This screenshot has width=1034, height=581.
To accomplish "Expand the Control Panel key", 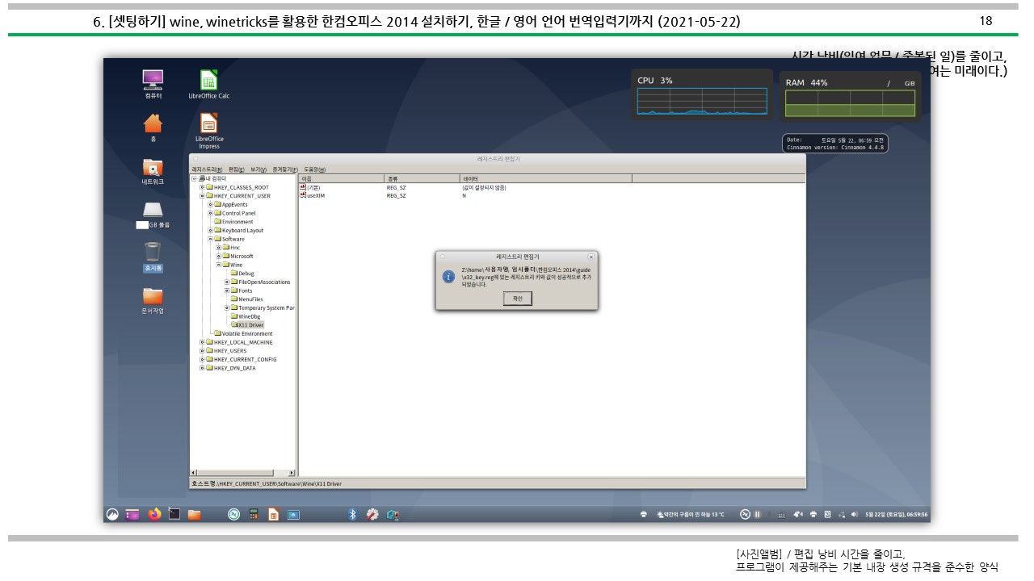I will 210,213.
